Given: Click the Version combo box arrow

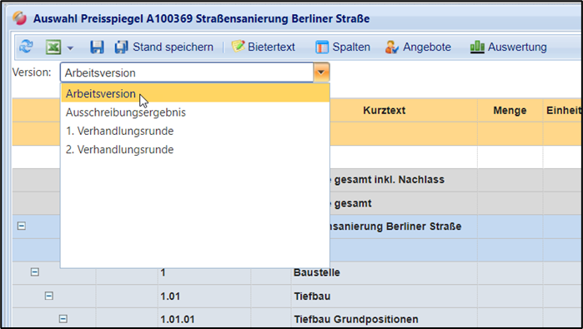Looking at the screenshot, I should pos(321,72).
